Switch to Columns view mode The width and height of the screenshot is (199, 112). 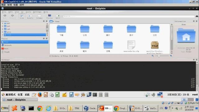click(39, 16)
